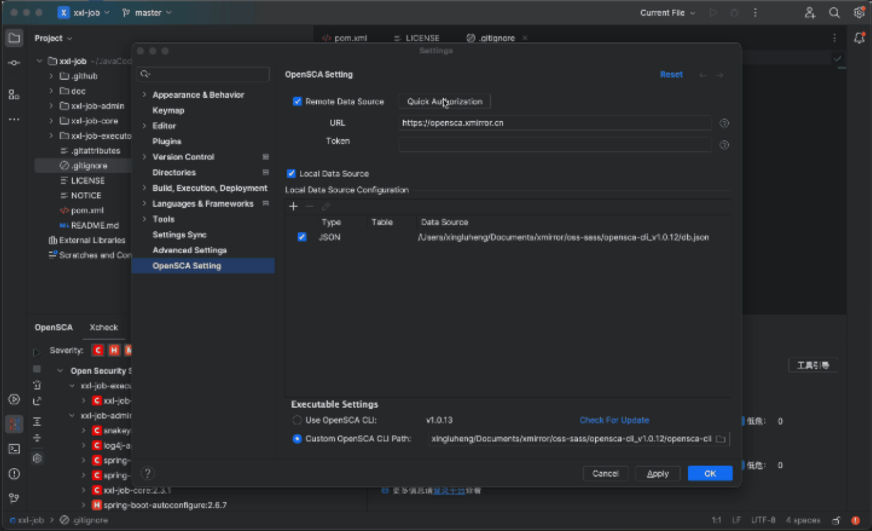Select spring-boot-autoconfigure:2.6.7 vulnerability row
872x531 pixels.
(165, 505)
